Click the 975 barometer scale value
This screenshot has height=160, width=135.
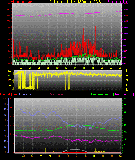point(125,63)
